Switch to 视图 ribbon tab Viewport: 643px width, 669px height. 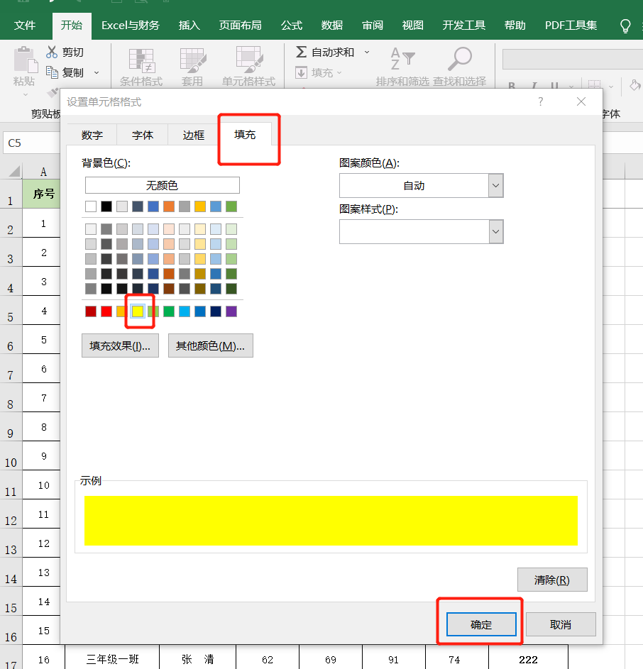point(413,26)
